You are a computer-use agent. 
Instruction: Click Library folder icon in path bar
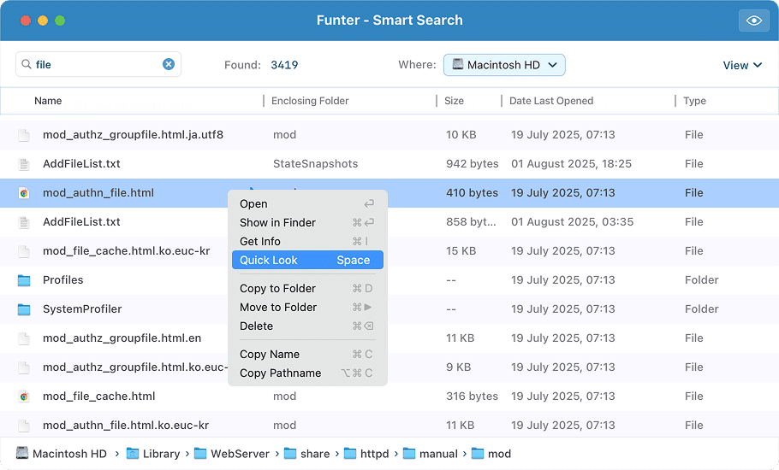click(x=132, y=454)
